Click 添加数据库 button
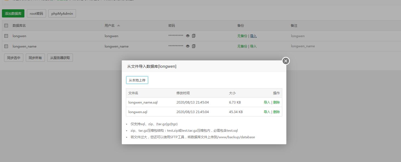The width and height of the screenshot is (401, 162). coord(13,13)
